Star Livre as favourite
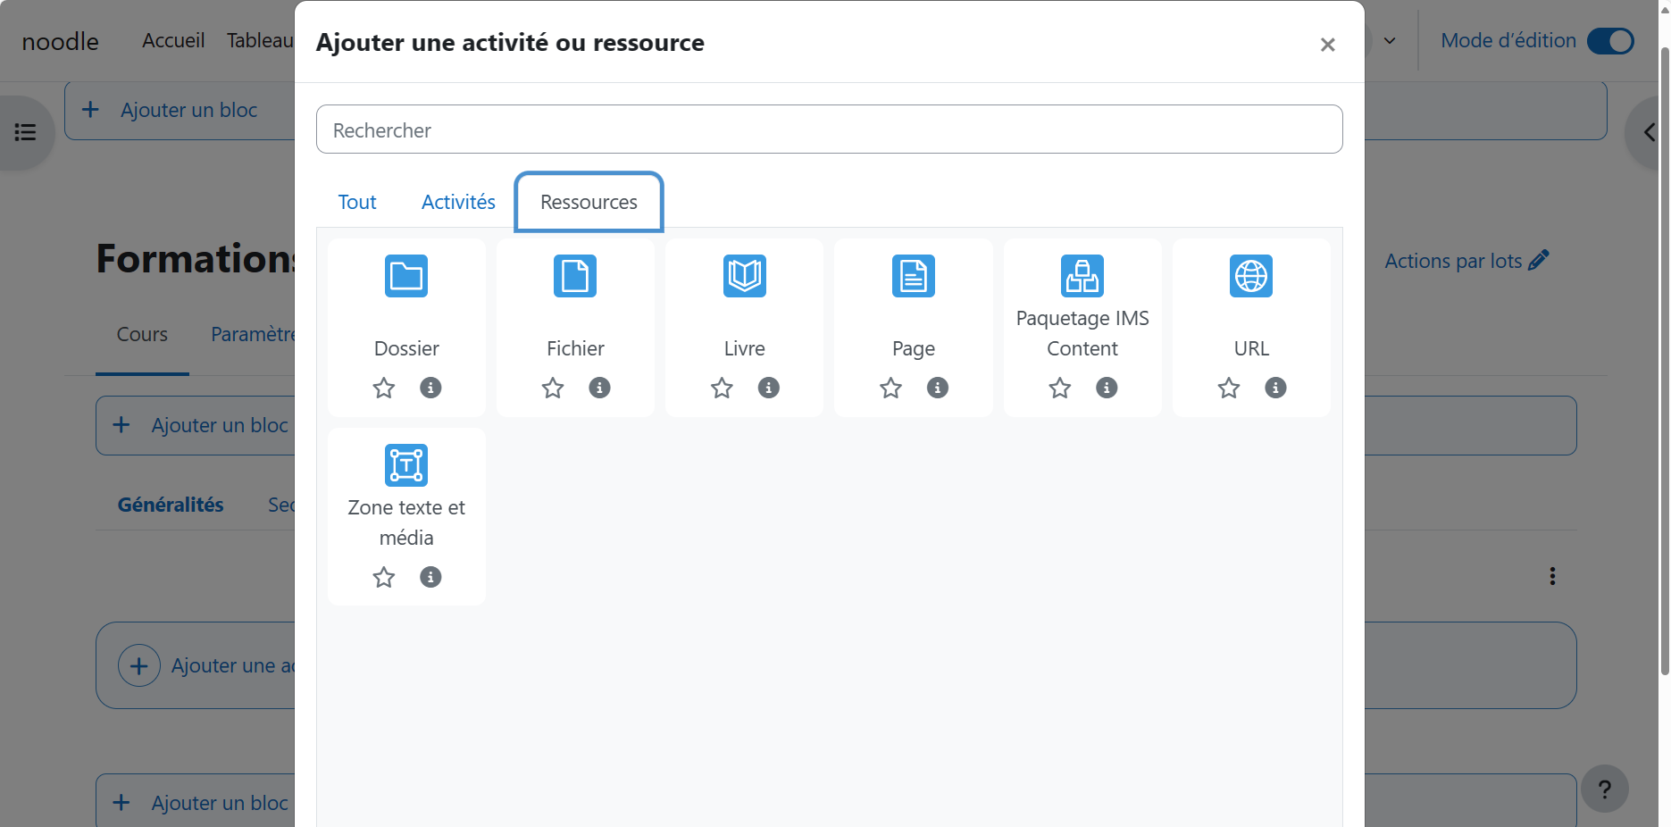The width and height of the screenshot is (1671, 827). point(722,388)
